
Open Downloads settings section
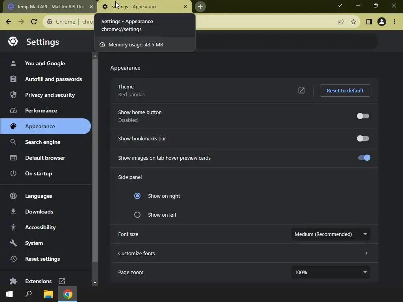coord(46,211)
